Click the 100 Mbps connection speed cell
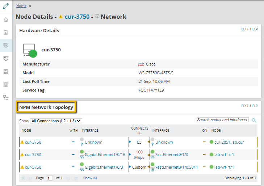Viewport: 264px width, 186px height. [139, 155]
